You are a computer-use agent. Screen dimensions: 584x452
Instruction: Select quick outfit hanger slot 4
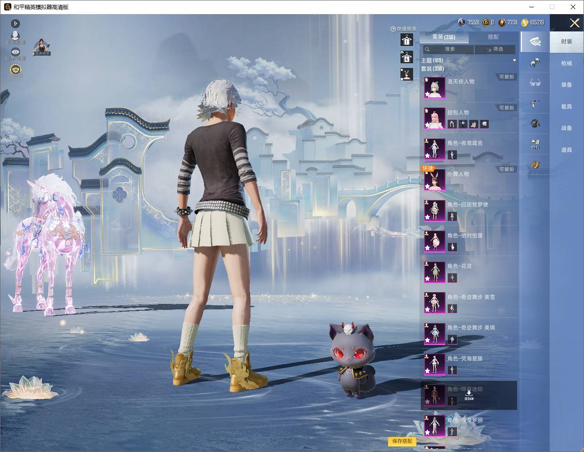(x=406, y=57)
